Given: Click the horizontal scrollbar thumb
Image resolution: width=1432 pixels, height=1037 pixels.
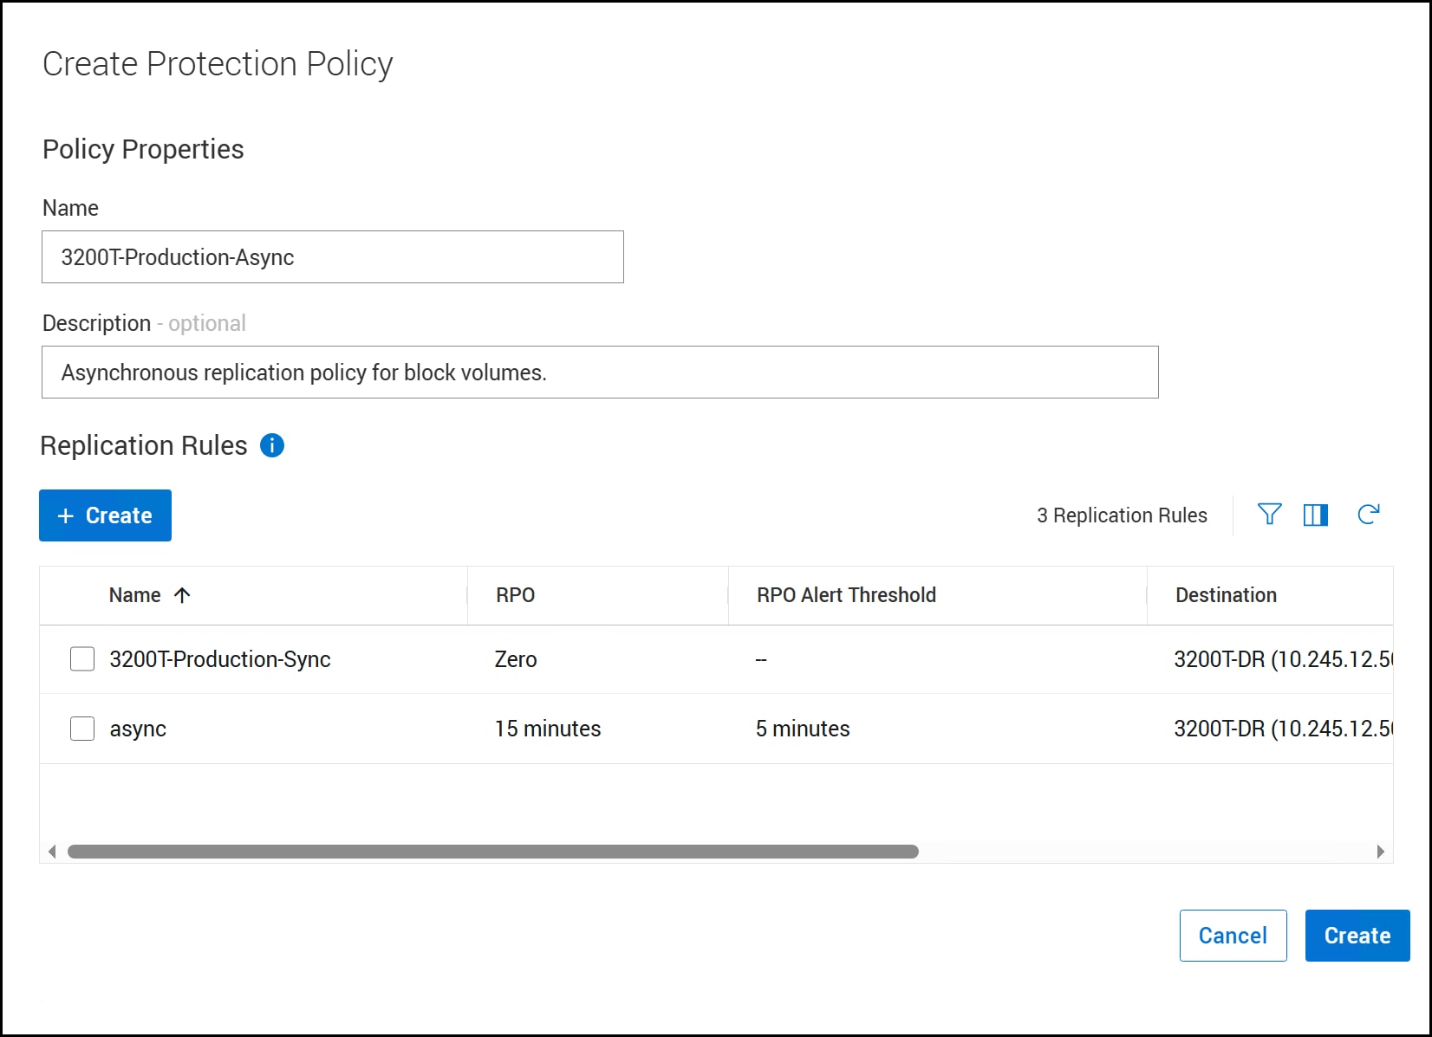Looking at the screenshot, I should click(x=493, y=852).
